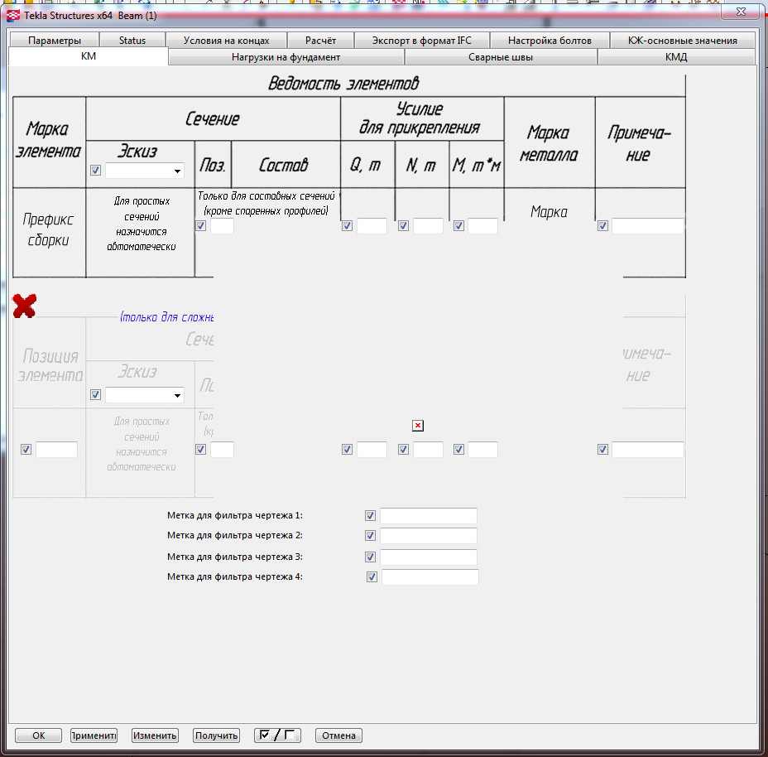The image size is (768, 757).
Task: Switch to the Параметры tab
Action: click(55, 41)
